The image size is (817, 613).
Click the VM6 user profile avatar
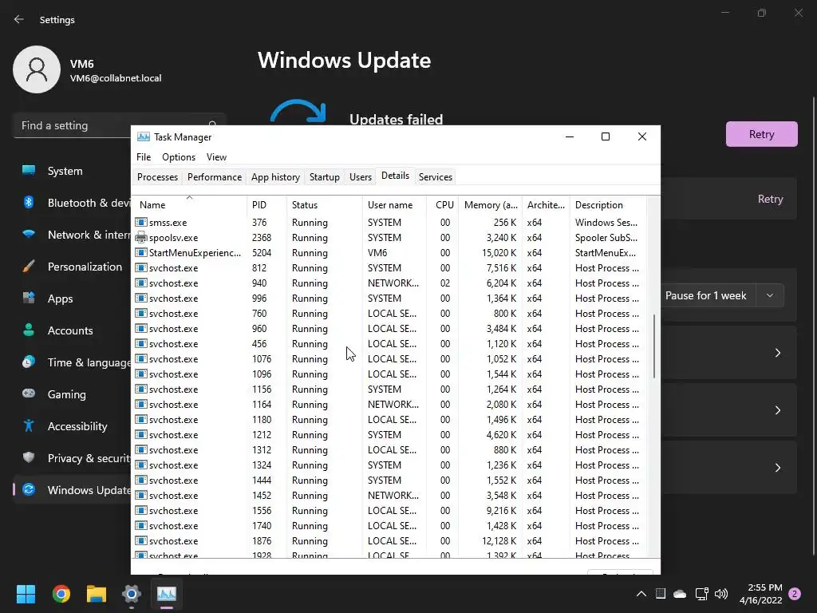37,69
